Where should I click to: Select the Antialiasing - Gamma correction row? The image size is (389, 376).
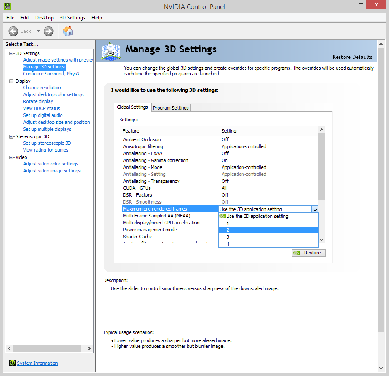click(x=220, y=160)
